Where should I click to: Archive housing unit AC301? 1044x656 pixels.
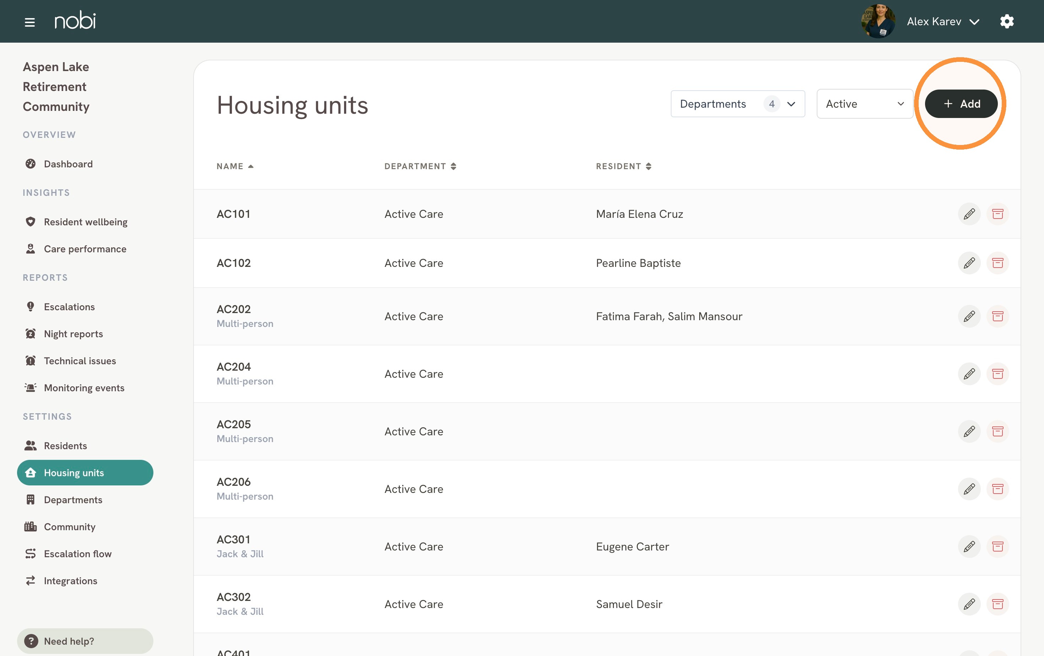coord(997,547)
